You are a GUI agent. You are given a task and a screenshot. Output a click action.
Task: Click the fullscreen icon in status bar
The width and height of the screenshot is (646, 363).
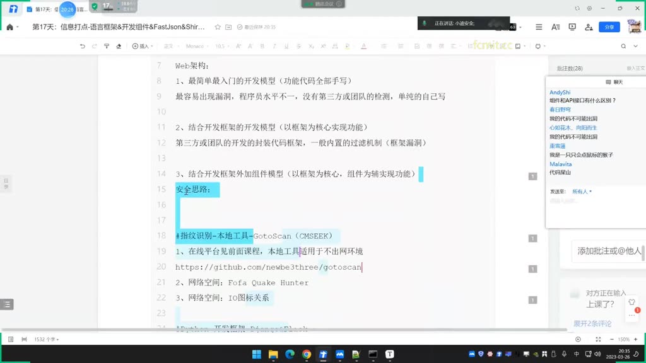pyautogui.click(x=598, y=339)
